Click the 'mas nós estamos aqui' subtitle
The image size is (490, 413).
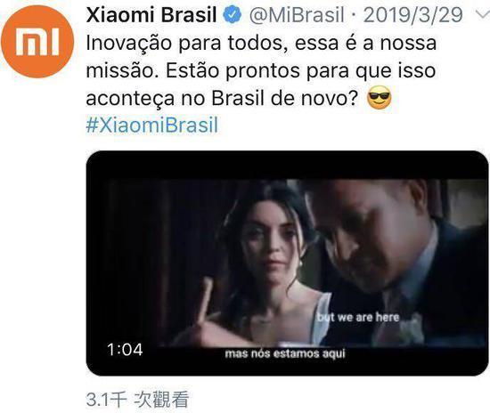(285, 353)
